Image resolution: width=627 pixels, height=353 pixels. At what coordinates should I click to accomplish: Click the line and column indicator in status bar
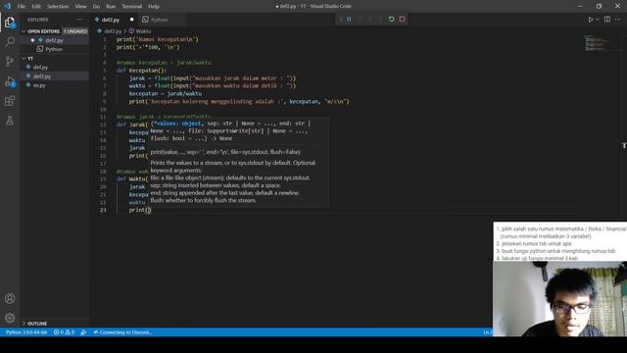coord(488,332)
